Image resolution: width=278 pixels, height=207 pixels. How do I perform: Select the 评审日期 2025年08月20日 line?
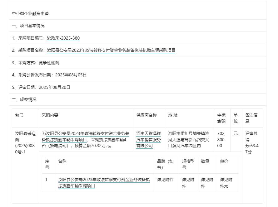pyautogui.click(x=41, y=87)
